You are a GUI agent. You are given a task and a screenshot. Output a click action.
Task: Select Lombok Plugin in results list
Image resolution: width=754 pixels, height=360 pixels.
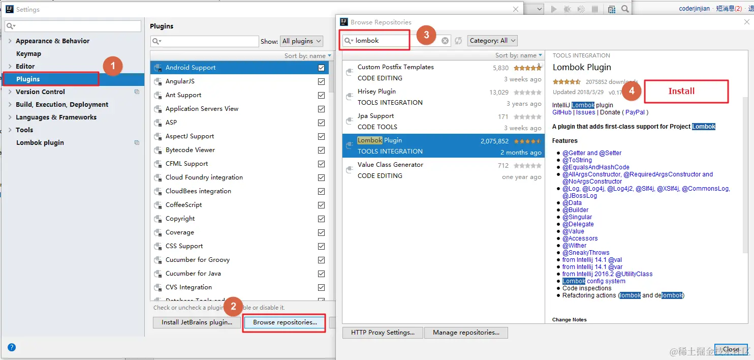pyautogui.click(x=443, y=146)
